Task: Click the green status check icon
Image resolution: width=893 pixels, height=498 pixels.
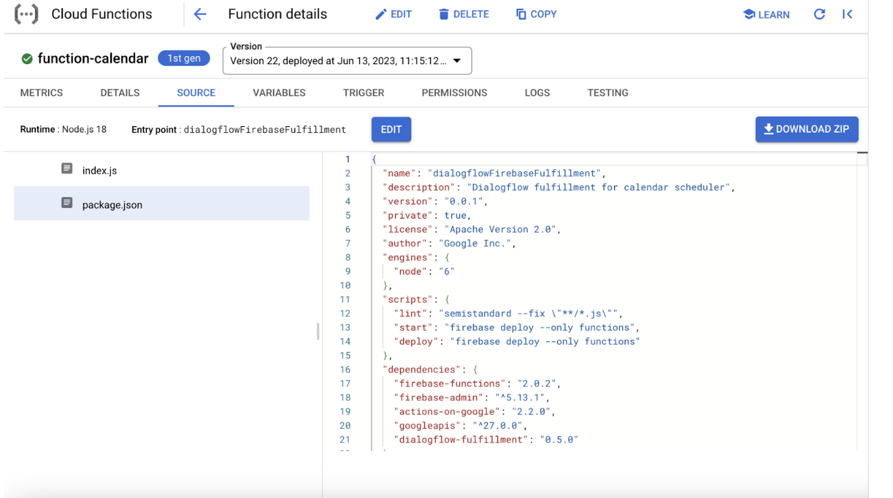Action: [x=27, y=59]
